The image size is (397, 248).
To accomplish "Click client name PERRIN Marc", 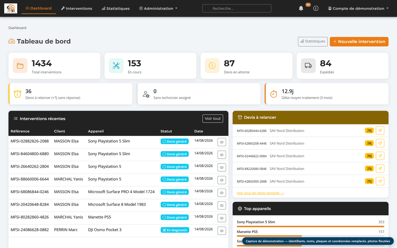I will click(x=66, y=230).
